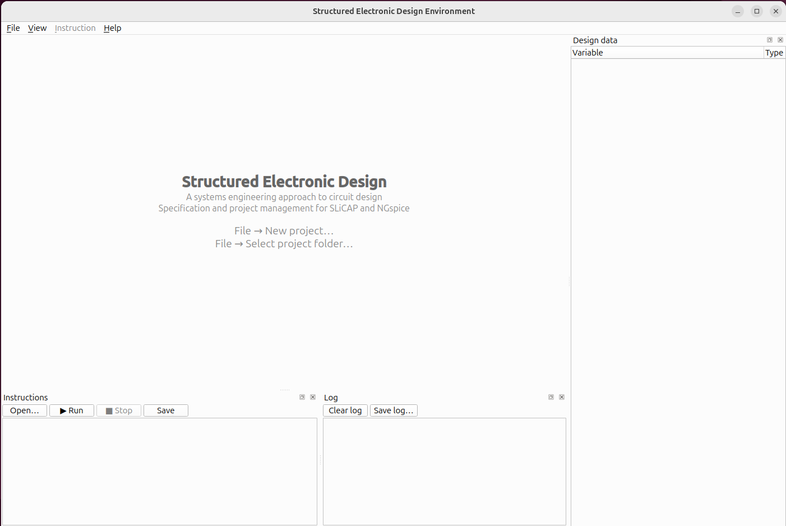Close the Instructions panel
786x526 pixels.
[x=313, y=397]
